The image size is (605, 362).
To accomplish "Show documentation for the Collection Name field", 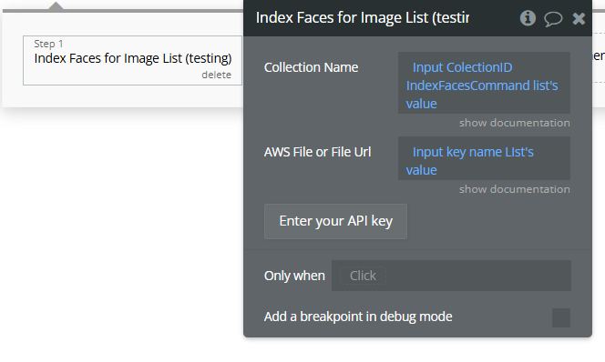I will click(514, 123).
